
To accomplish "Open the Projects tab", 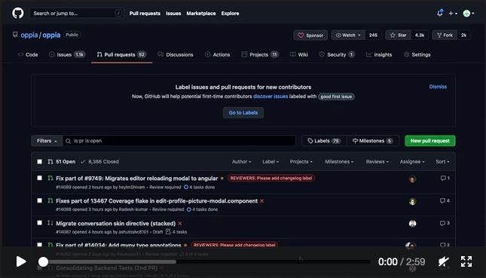I will [x=260, y=54].
